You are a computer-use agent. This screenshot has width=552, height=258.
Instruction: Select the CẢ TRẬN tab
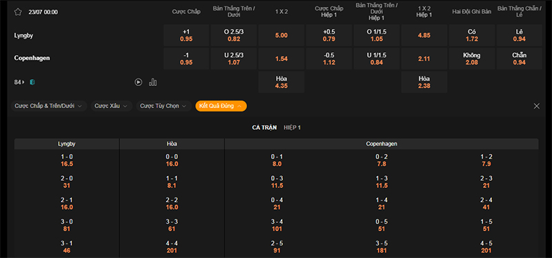(264, 128)
